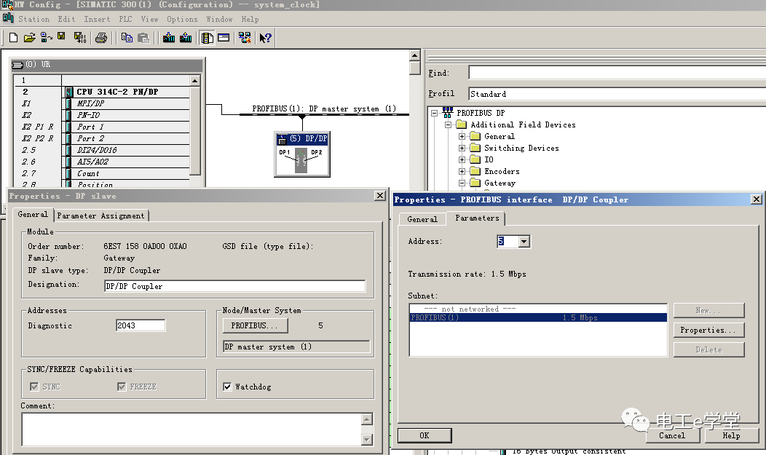Screen dimensions: 766x455
Task: Select Parameters tab in PROFIBUS interface dialog
Action: tap(477, 218)
